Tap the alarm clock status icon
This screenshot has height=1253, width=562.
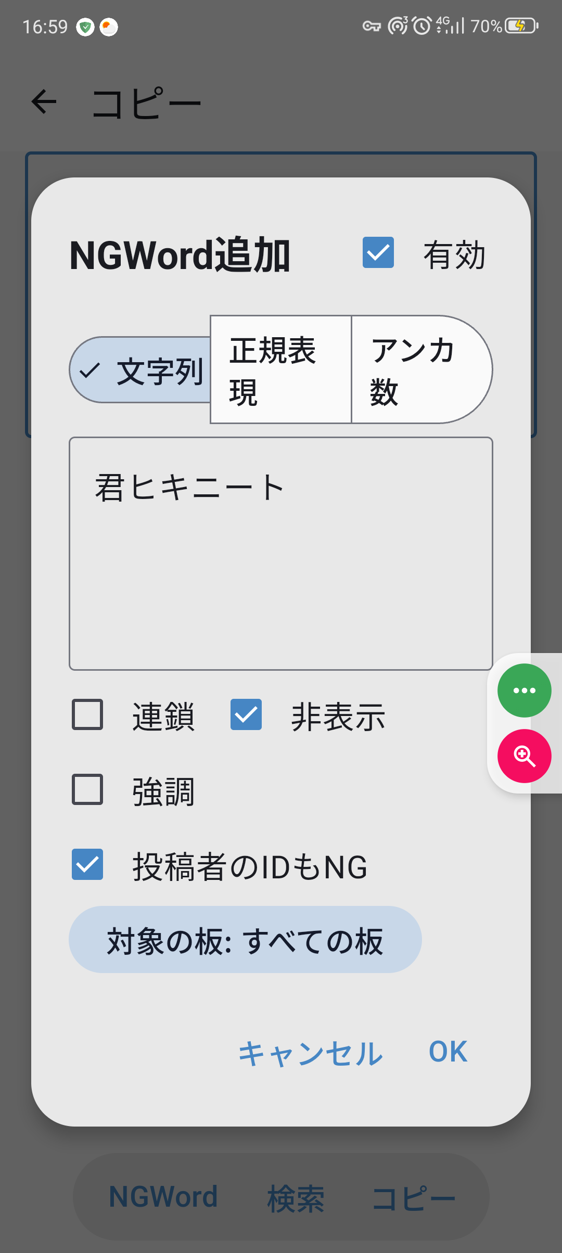[422, 25]
